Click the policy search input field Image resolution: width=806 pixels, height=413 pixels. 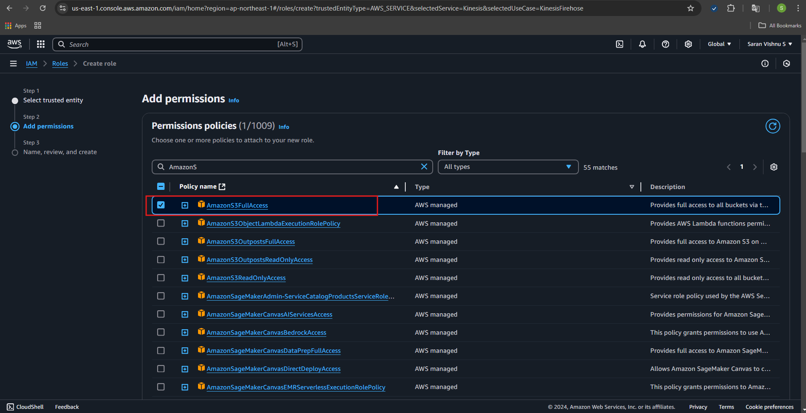point(291,167)
